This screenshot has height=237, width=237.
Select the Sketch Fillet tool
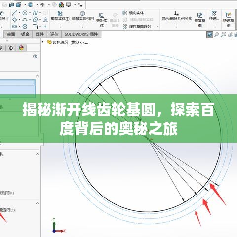35,26
